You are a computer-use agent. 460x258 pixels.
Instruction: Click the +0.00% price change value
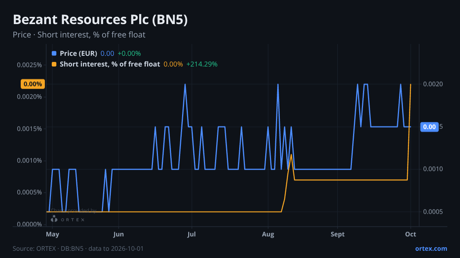pyautogui.click(x=129, y=54)
